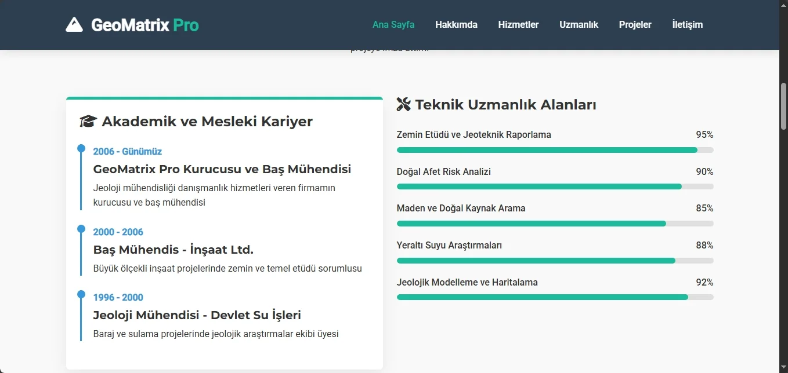The width and height of the screenshot is (788, 373).
Task: Navigate to Uzmanlık
Action: [x=579, y=24]
